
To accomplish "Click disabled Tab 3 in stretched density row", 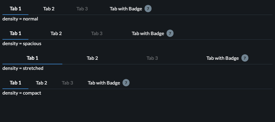I will pyautogui.click(x=152, y=58).
